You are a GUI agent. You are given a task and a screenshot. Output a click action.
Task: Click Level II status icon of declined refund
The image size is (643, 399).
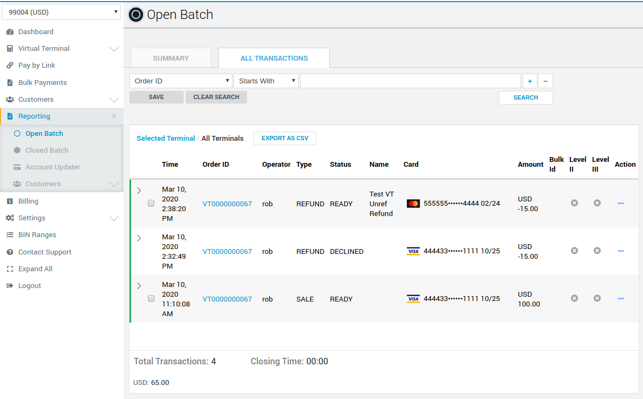574,251
